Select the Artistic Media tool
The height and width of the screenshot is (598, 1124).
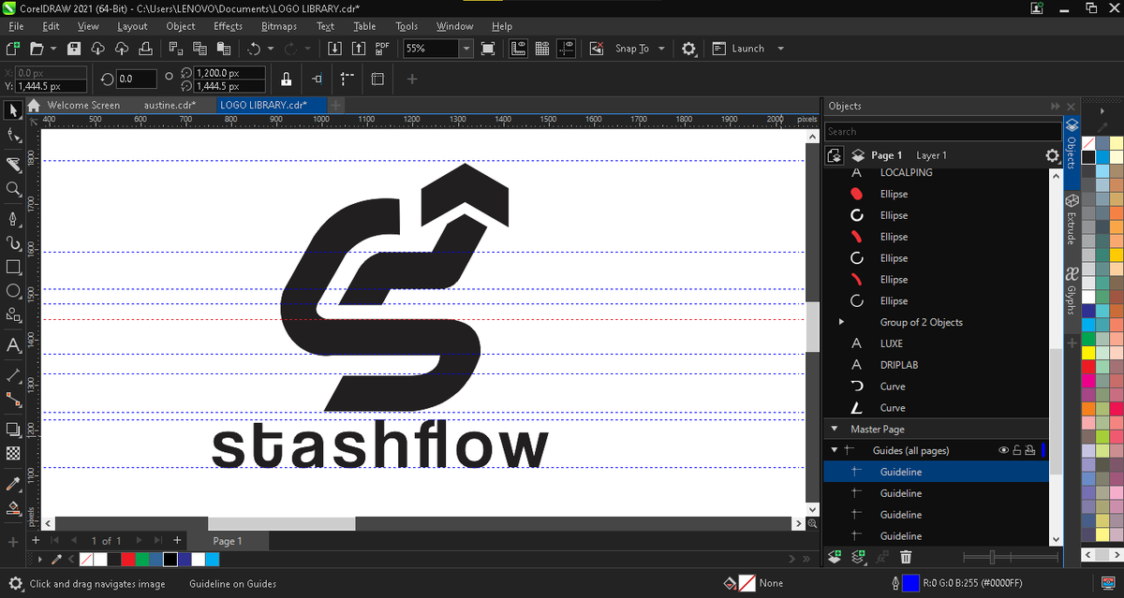coord(13,242)
